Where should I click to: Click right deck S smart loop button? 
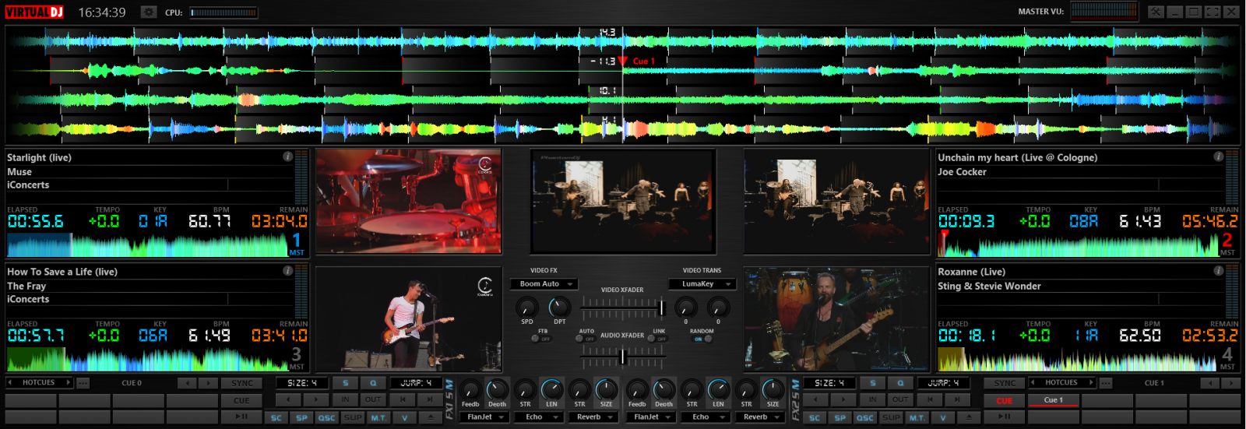(x=873, y=383)
